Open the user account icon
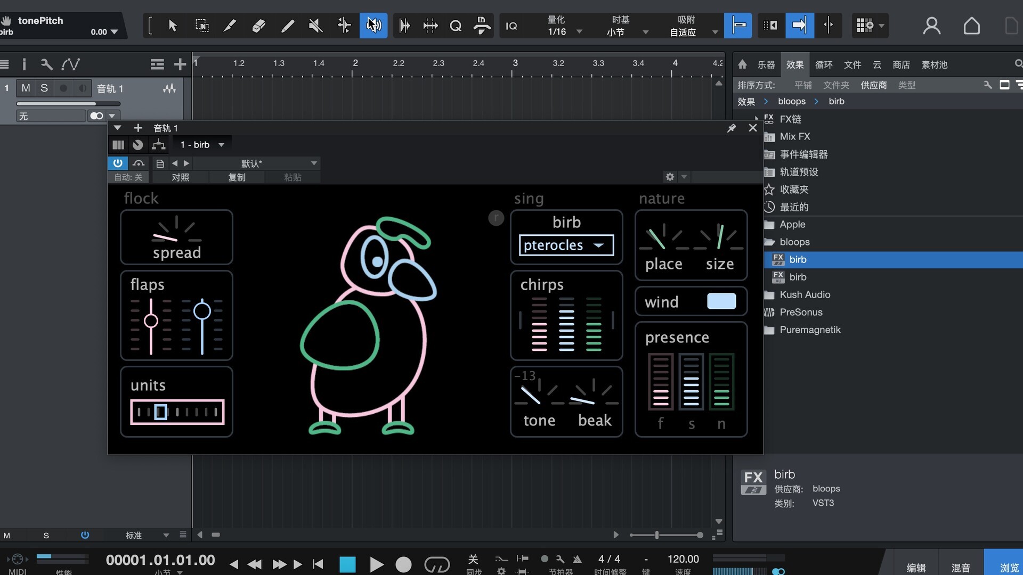 pos(932,26)
